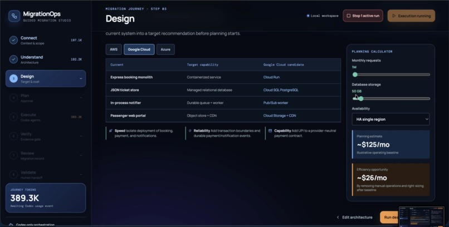Click the Cloud Storage + CDN candidate

[280, 116]
